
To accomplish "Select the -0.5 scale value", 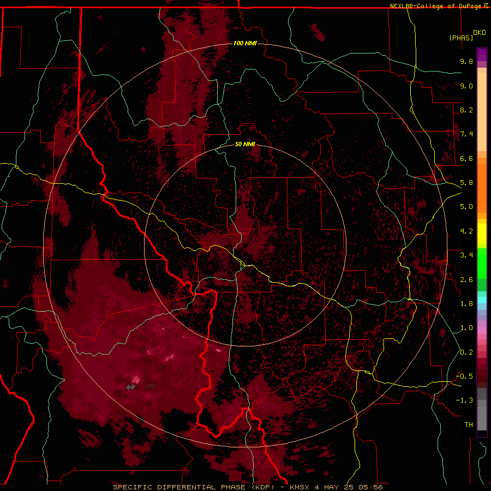I will pos(464,376).
